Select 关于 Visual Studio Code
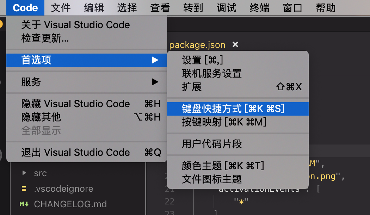Viewport: 370px width, 215px height. 87,25
